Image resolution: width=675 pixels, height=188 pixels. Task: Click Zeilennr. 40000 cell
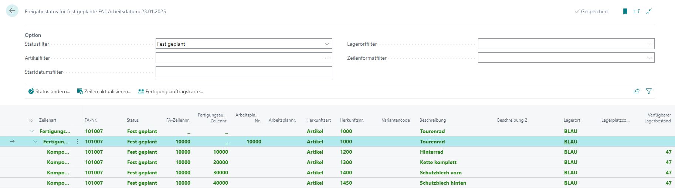(x=221, y=183)
